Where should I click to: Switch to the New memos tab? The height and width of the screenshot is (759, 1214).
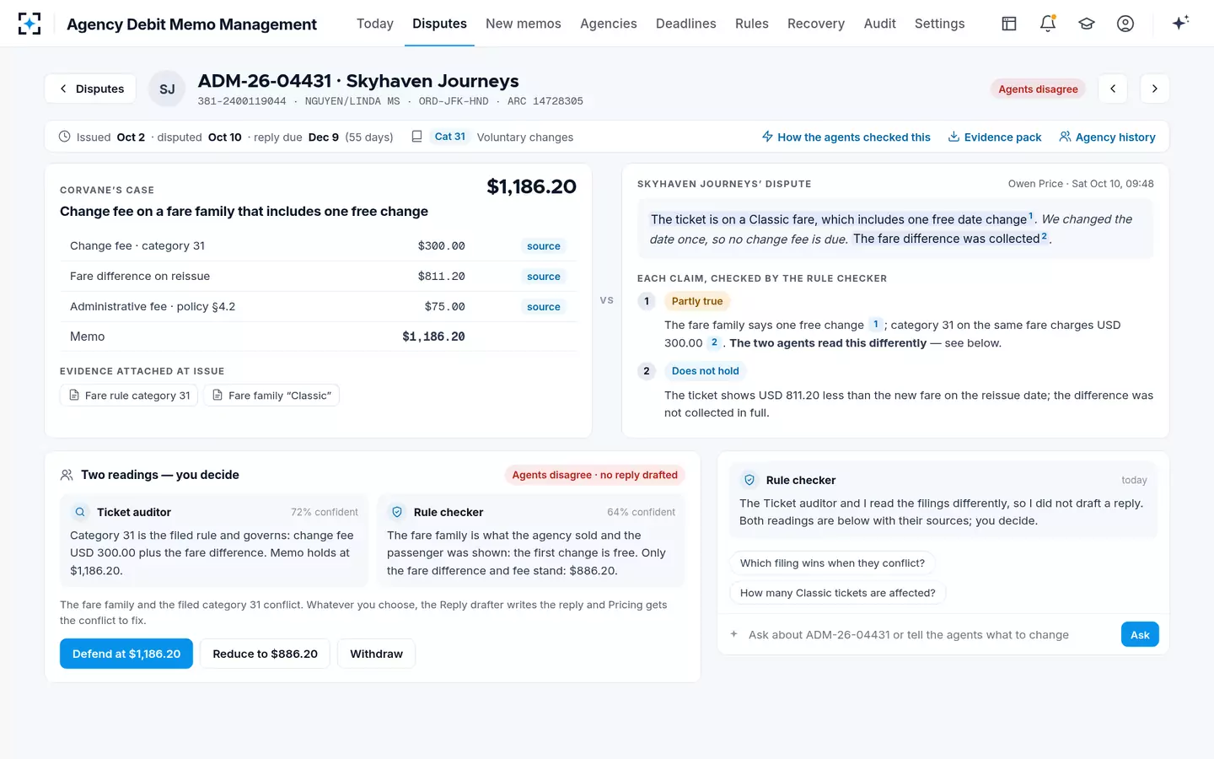[x=524, y=24]
